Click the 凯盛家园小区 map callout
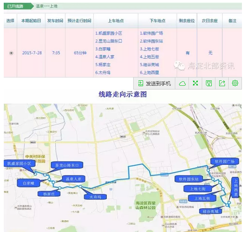The image size is (244, 232). (19, 163)
